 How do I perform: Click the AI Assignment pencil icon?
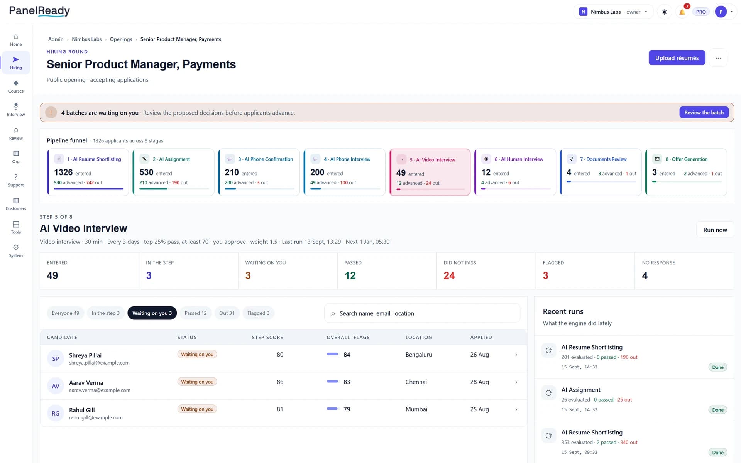point(144,159)
